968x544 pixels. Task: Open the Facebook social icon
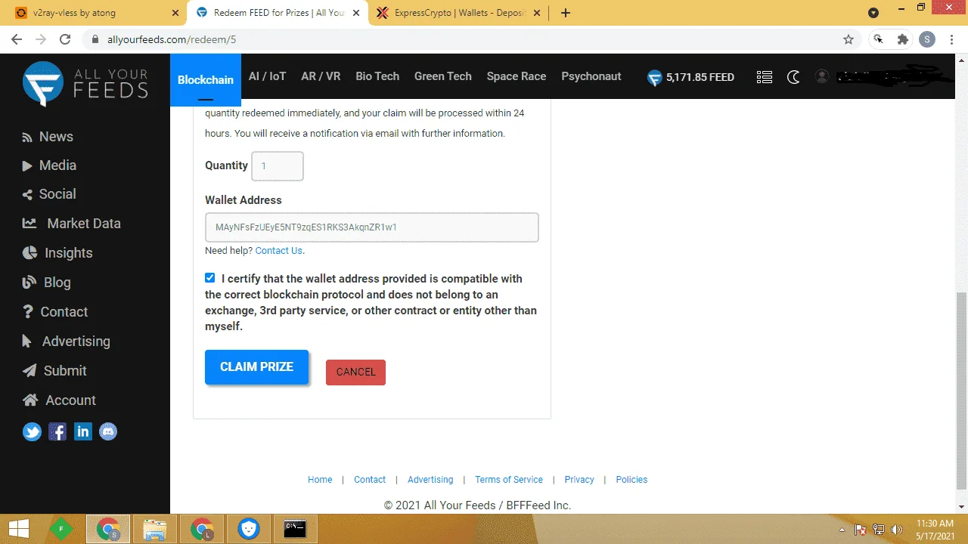57,432
